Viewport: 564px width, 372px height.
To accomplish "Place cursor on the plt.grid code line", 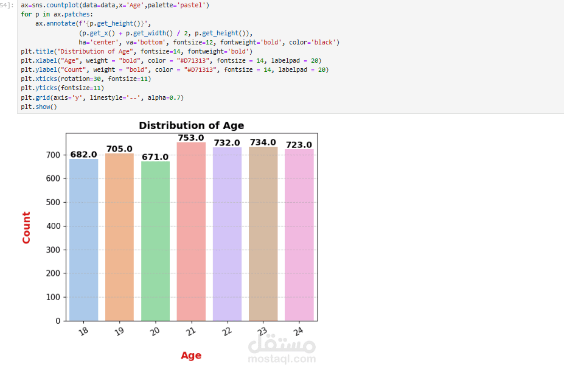I will click(102, 97).
